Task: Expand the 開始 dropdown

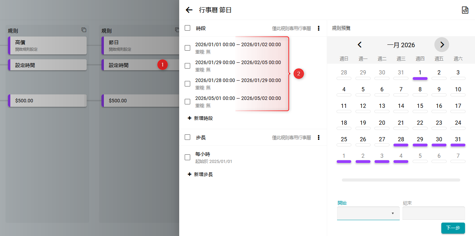Action: click(368, 213)
